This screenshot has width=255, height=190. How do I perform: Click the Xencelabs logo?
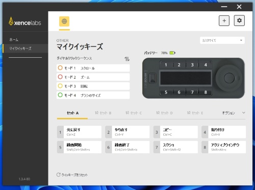(x=25, y=21)
